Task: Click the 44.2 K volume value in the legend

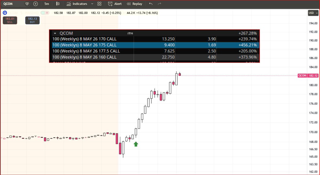Action: [x=131, y=13]
